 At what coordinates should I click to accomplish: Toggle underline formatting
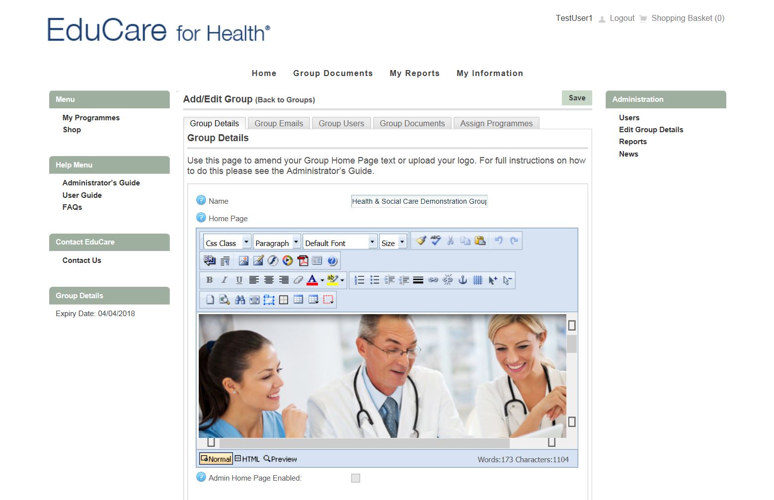pos(239,280)
